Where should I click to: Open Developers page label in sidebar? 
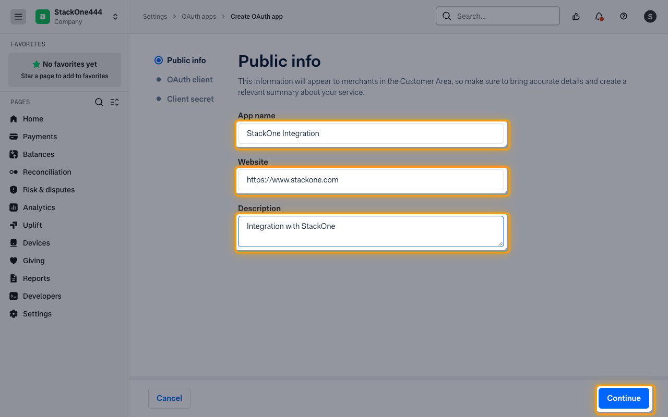tap(42, 296)
